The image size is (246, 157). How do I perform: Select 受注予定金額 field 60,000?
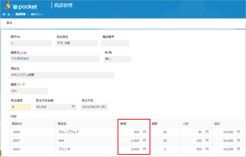pyautogui.click(x=56, y=107)
